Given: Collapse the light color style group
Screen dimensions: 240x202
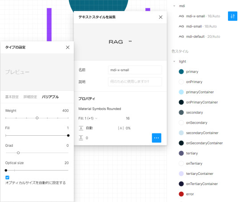Looking at the screenshot, I should click(174, 61).
